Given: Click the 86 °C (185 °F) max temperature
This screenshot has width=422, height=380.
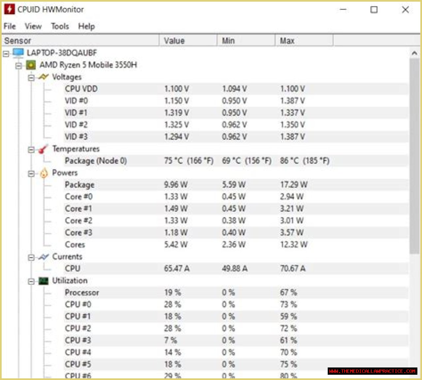Looking at the screenshot, I should tap(305, 161).
